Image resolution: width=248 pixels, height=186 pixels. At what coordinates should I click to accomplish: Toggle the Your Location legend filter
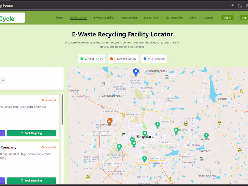(154, 59)
